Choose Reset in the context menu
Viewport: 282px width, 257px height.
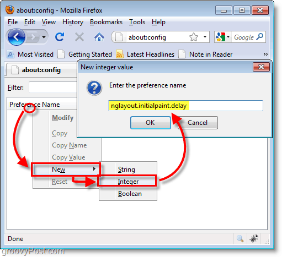[60, 182]
